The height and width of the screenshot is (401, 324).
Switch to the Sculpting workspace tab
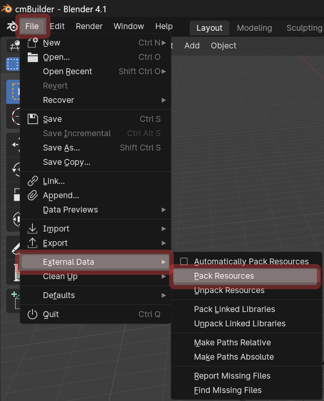[x=304, y=28]
